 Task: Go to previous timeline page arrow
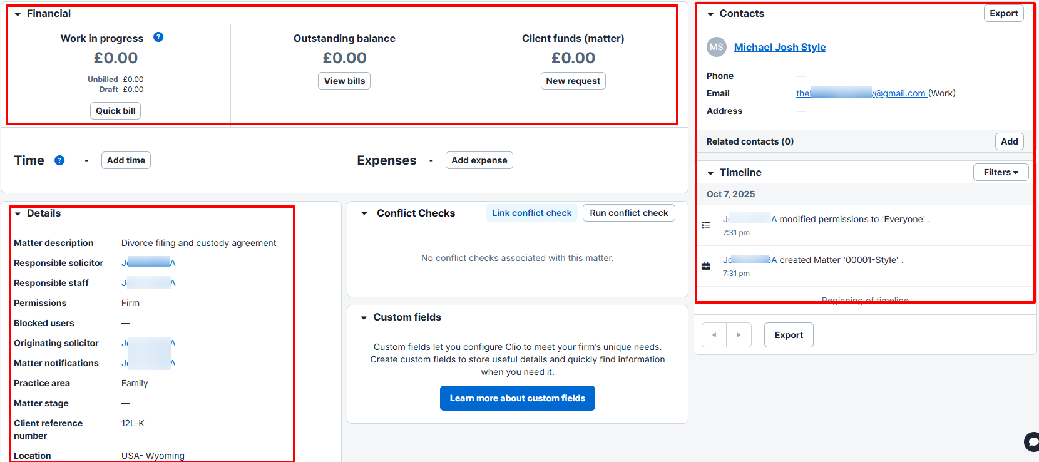tap(714, 335)
